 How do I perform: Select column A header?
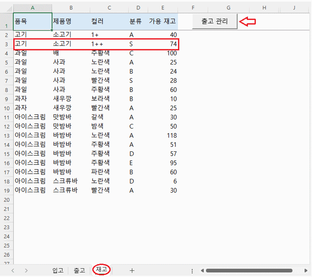point(33,8)
